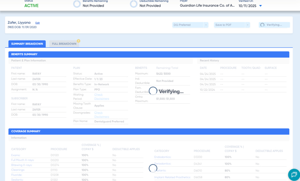Click the Verifying button at top right
300x181 pixels.
pyautogui.click(x=274, y=25)
